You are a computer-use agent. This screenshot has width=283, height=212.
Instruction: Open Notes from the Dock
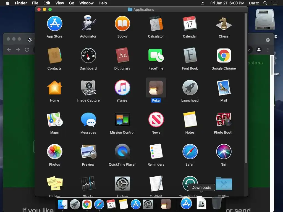[124, 204]
